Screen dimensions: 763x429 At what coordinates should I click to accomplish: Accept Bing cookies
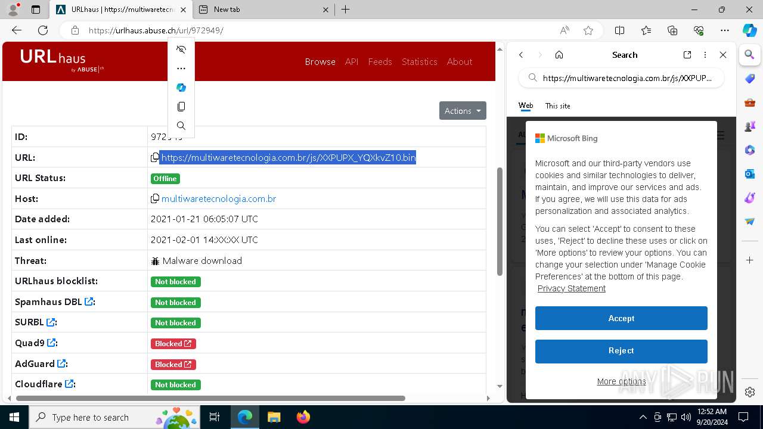pyautogui.click(x=621, y=318)
